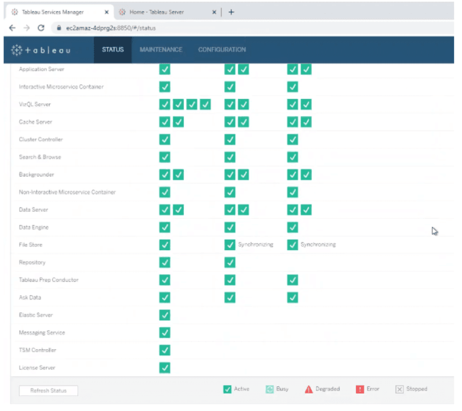Image resolution: width=462 pixels, height=411 pixels.
Task: Click the Stopped legend icon
Action: (x=399, y=389)
